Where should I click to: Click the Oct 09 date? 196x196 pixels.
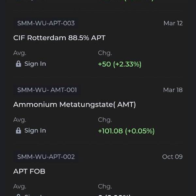(x=172, y=157)
